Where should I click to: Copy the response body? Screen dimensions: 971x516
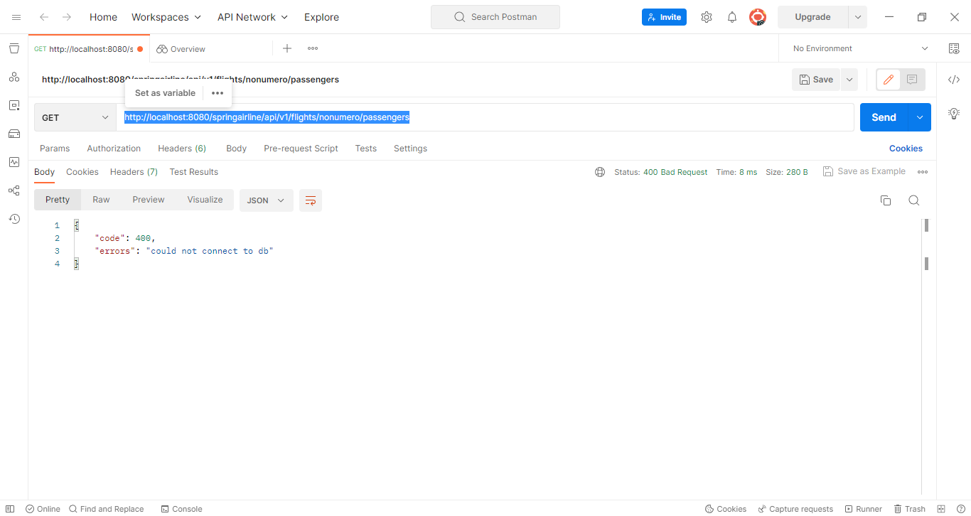click(x=885, y=200)
